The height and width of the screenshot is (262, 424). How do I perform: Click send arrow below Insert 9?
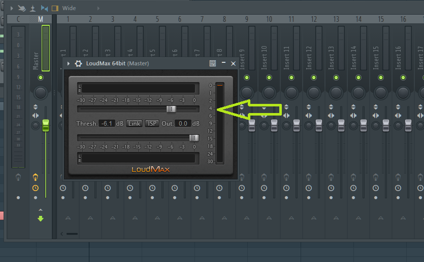pos(247,218)
